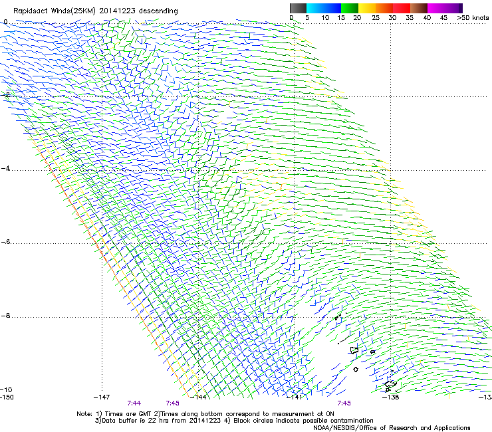Click the longitude label "-138"
The width and height of the screenshot is (492, 432).
tap(391, 397)
